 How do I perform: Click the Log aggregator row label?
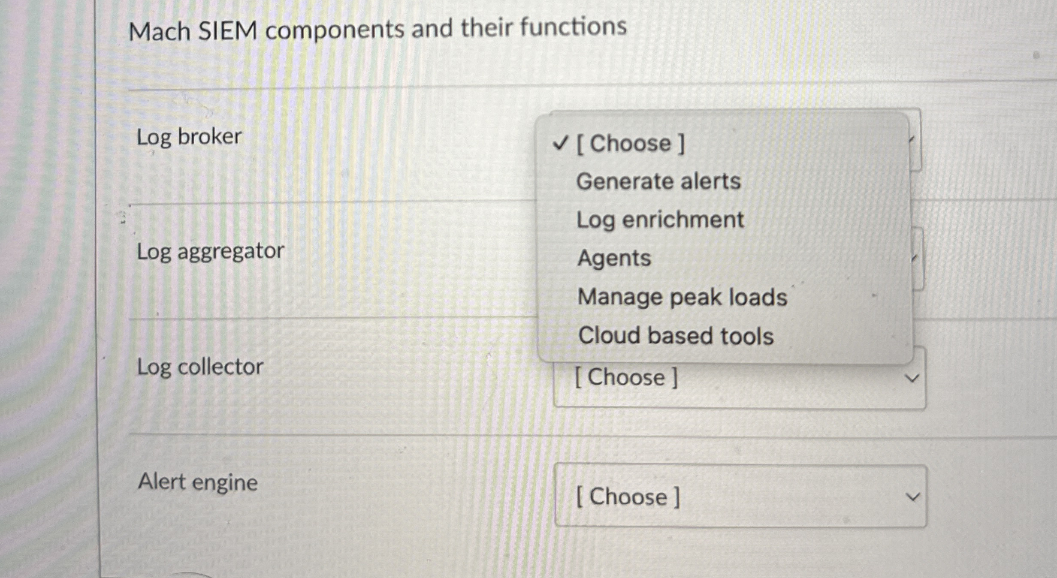click(x=210, y=252)
